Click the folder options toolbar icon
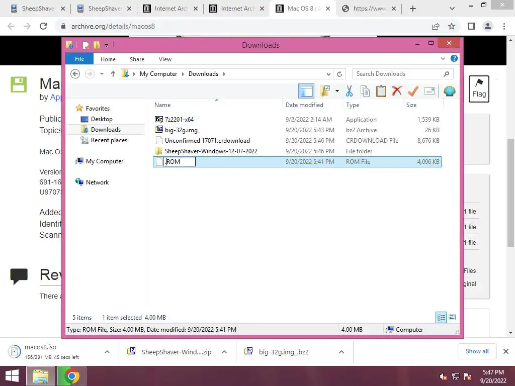This screenshot has width=515, height=386. (325, 91)
